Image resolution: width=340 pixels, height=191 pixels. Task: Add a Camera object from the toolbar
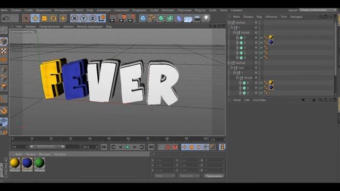pos(197,19)
